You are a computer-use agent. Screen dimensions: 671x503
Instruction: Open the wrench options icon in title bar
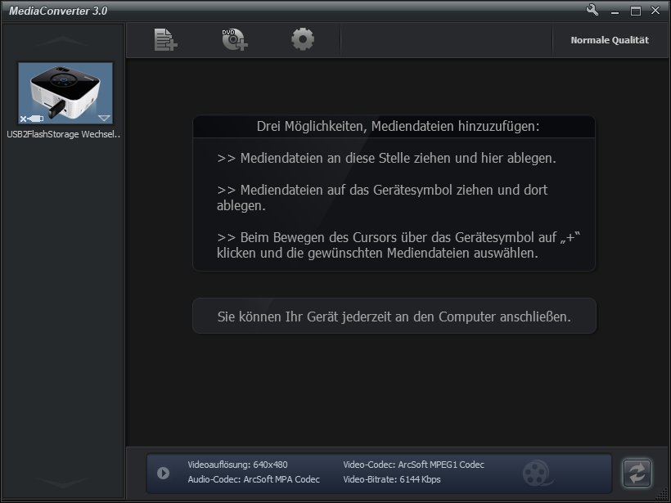pos(592,10)
